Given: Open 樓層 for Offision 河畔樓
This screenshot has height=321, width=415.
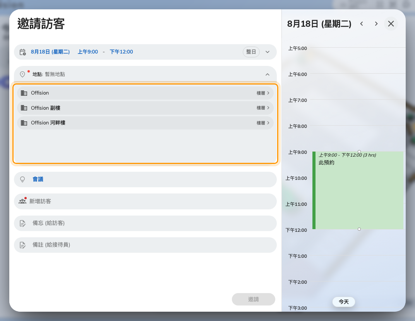Looking at the screenshot, I should point(263,123).
